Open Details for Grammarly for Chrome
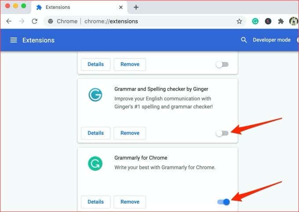Image resolution: width=299 pixels, height=212 pixels. (x=95, y=202)
